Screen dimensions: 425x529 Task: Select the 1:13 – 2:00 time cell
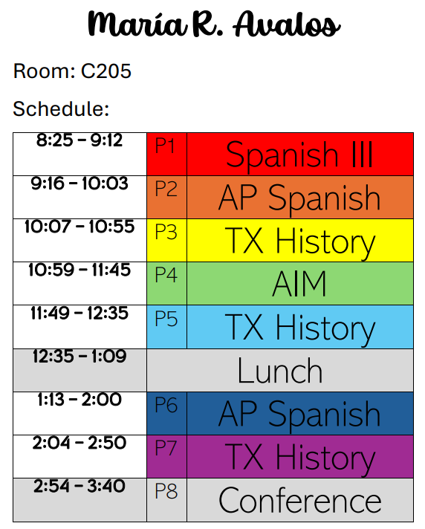80,414
